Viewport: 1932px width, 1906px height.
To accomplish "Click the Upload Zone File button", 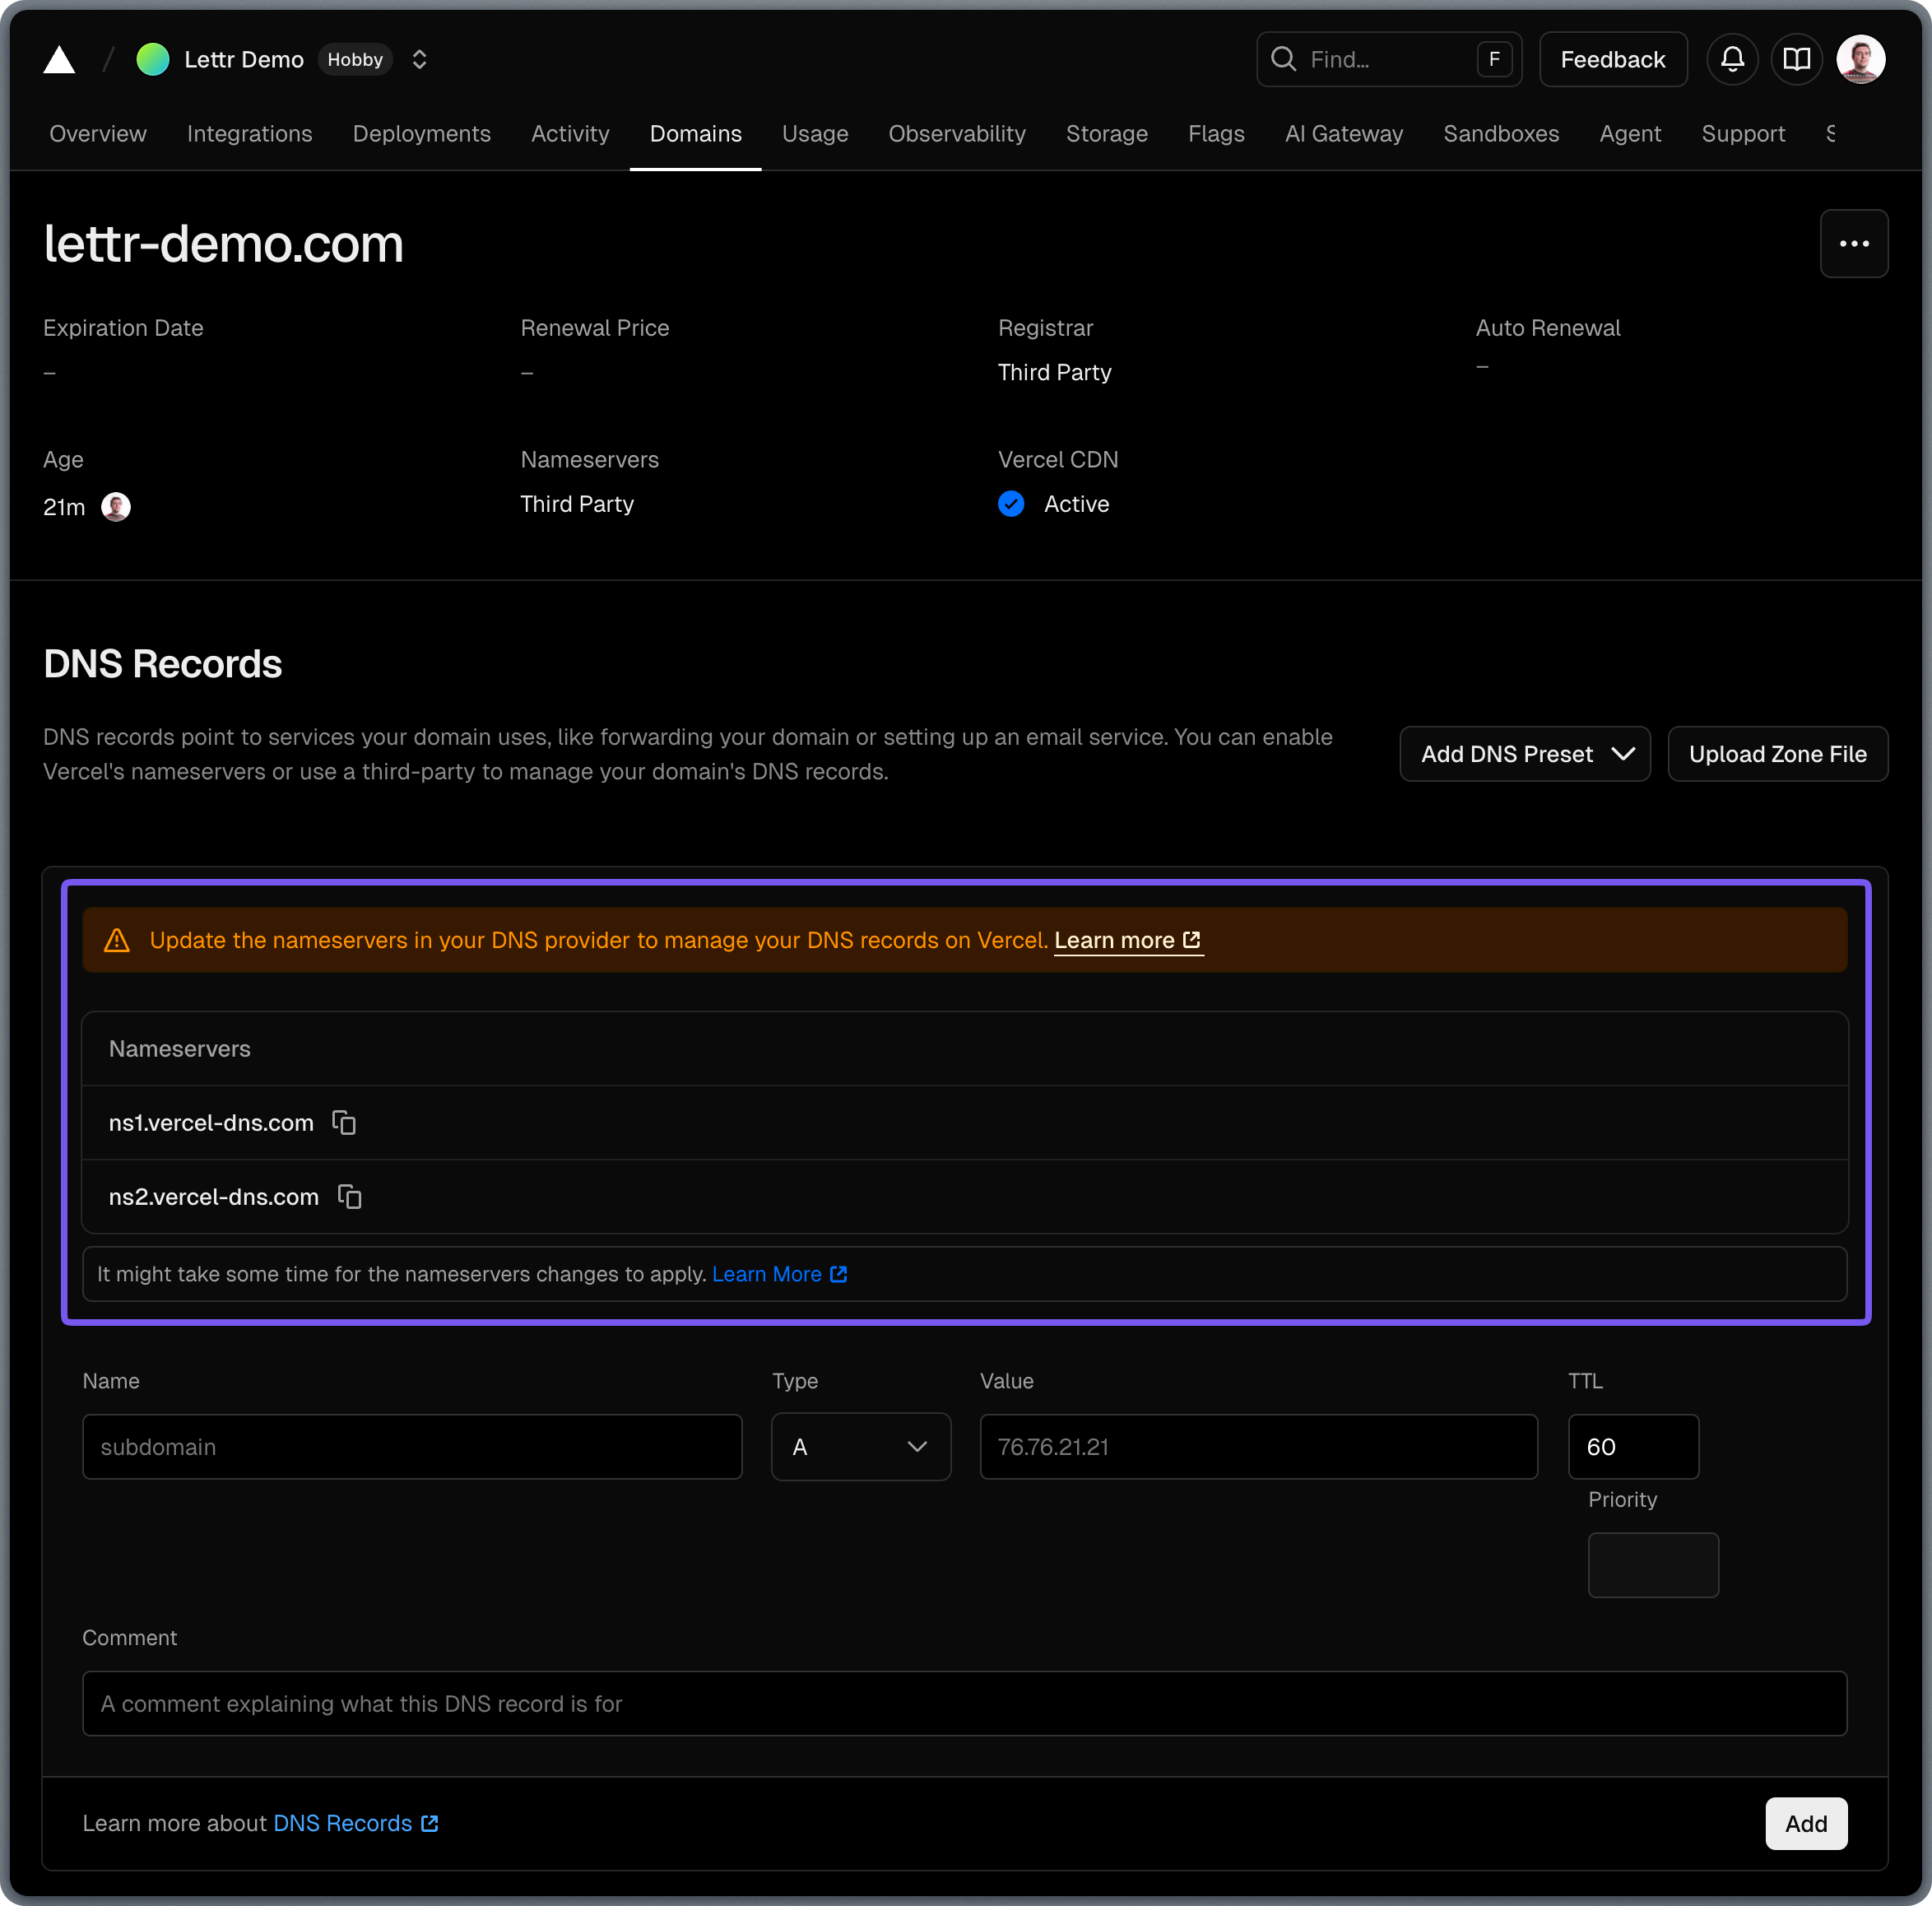I will coord(1777,754).
